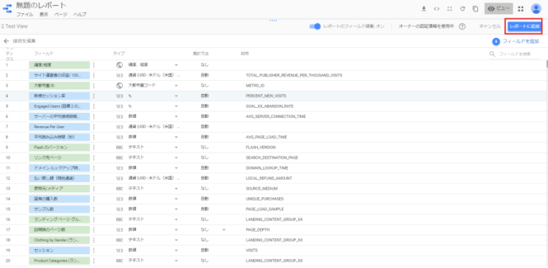
Task: Open three-dot menu for リンク先ページ field
Action: tap(94, 158)
